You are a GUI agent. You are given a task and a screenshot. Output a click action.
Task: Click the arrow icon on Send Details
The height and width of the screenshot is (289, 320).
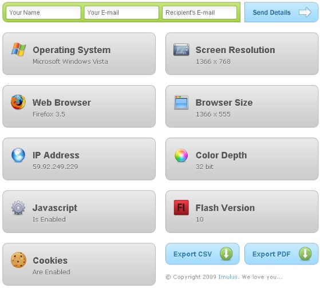(x=305, y=12)
